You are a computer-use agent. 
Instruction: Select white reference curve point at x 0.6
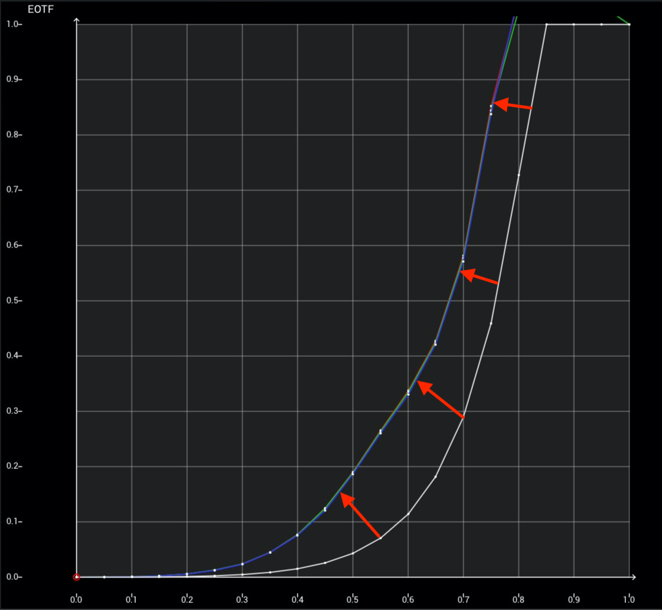point(408,514)
